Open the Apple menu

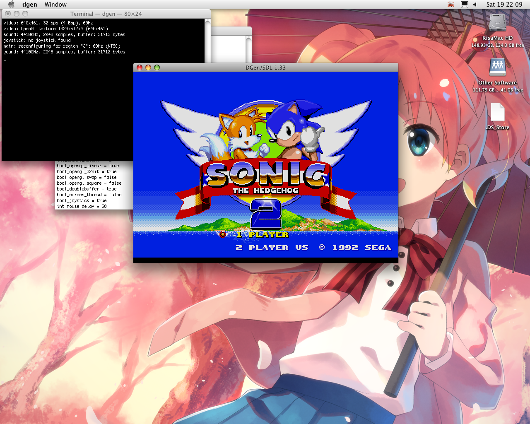(11, 4)
